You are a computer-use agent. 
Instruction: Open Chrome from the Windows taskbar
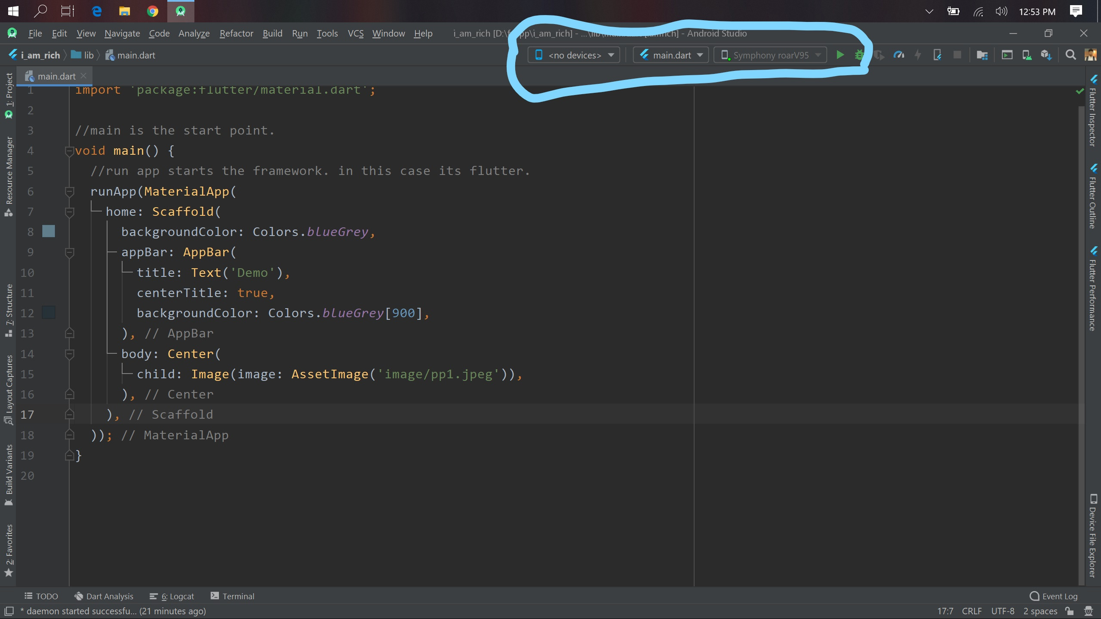coord(152,11)
